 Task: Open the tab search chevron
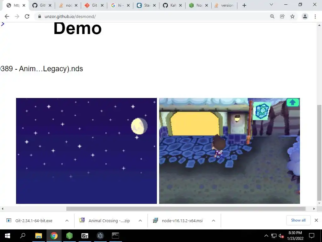pos(271,4)
